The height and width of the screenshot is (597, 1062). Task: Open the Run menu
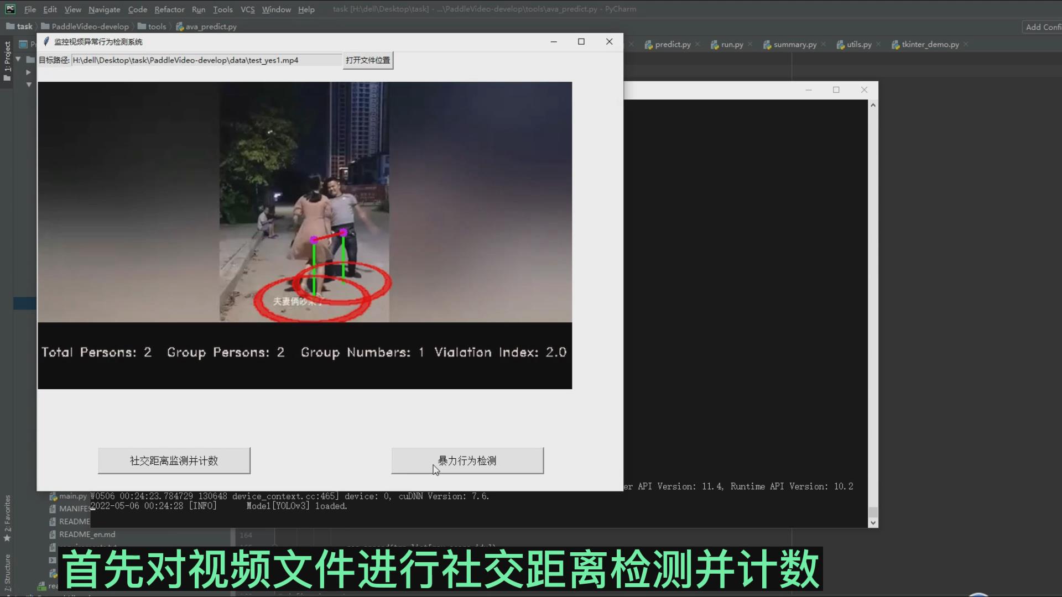[198, 9]
